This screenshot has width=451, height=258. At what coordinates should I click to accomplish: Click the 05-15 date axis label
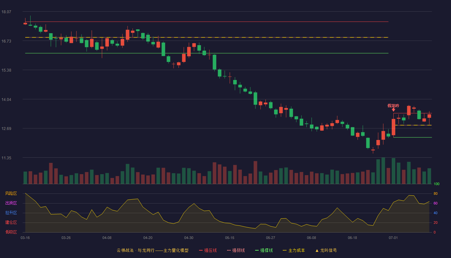pos(230,238)
